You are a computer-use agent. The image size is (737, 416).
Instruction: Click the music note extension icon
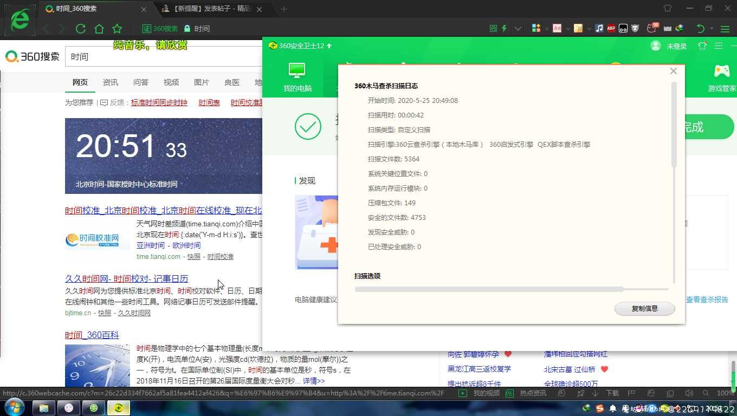[x=599, y=28]
